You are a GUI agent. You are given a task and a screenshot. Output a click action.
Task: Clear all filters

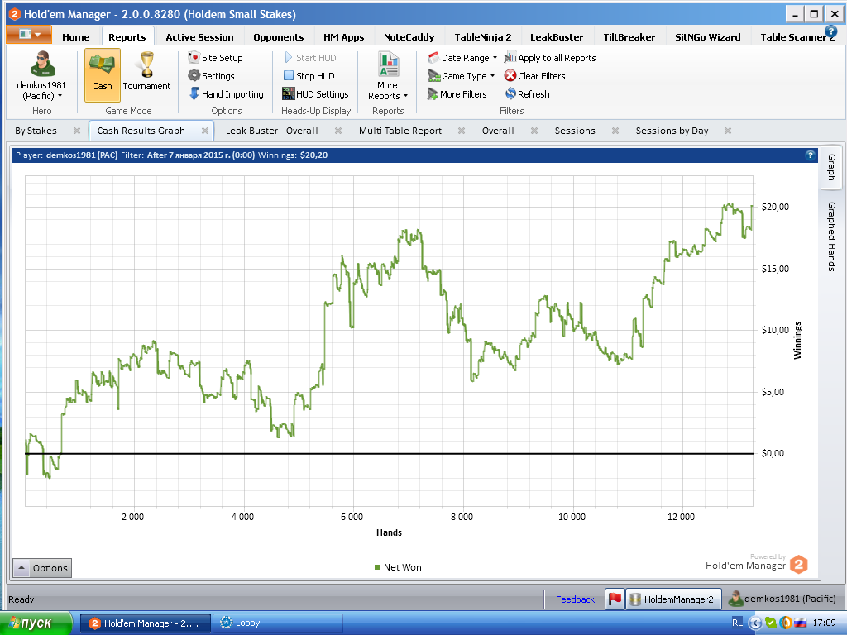point(535,76)
